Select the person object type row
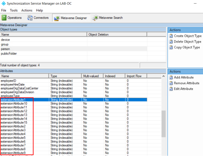 tap(5, 49)
